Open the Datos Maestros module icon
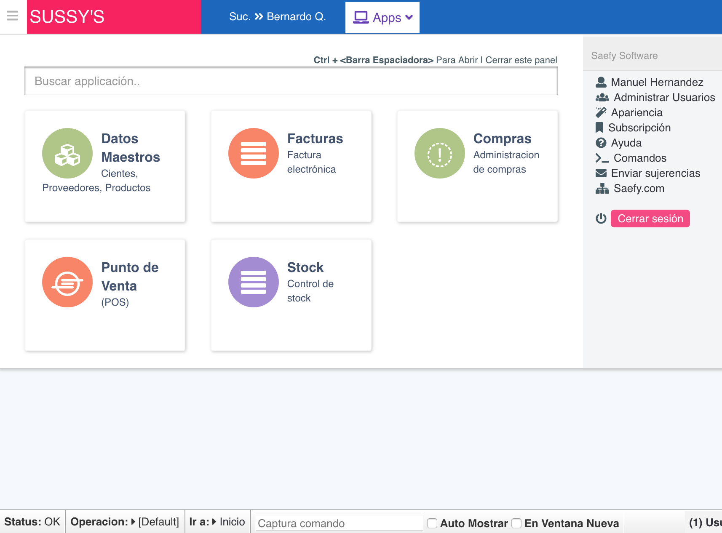722x533 pixels. pos(67,153)
